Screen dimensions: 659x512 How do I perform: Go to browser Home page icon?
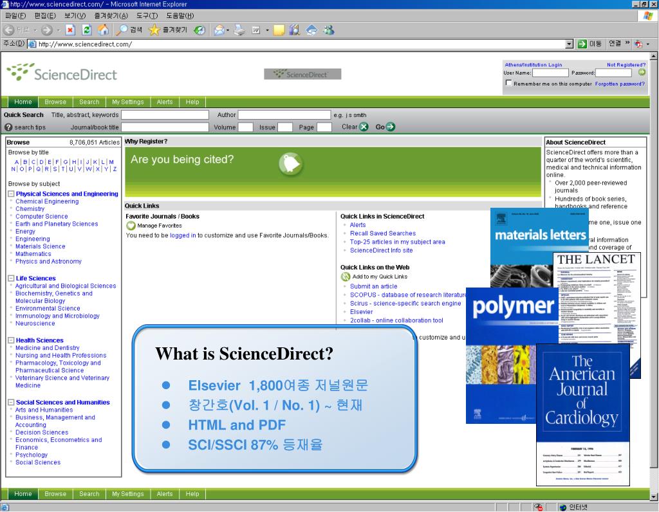[103, 30]
